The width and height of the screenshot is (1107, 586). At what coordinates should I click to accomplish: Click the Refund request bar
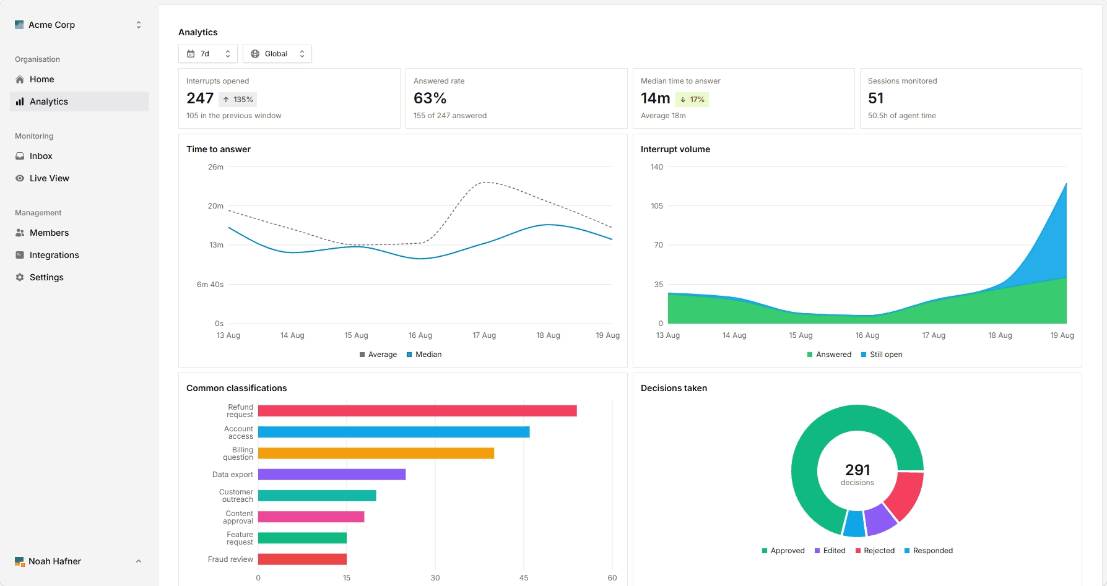[x=417, y=411]
